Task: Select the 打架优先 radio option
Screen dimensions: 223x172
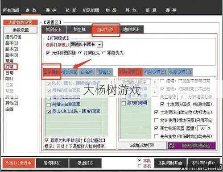Action: (80, 53)
